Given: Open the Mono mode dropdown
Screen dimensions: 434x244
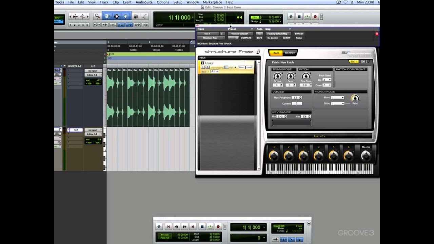Looking at the screenshot, I should [338, 98].
